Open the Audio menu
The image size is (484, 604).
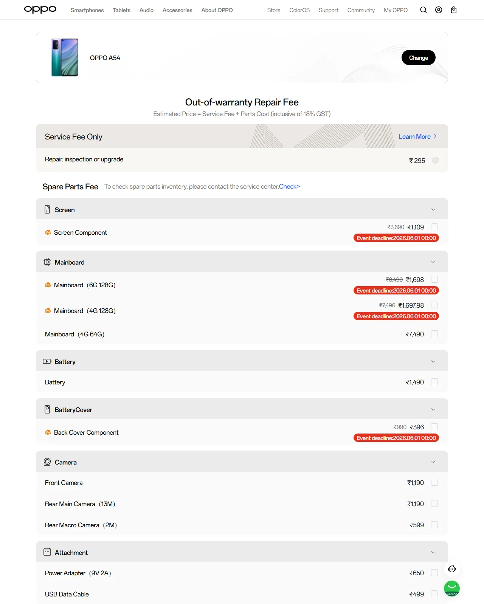146,10
